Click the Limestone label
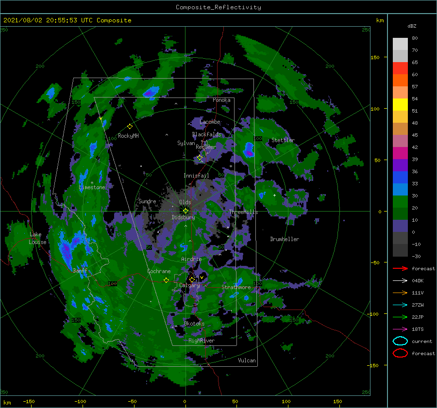This screenshot has width=437, height=408. [x=92, y=187]
